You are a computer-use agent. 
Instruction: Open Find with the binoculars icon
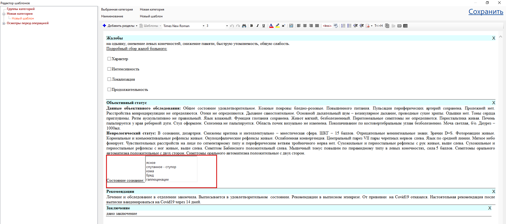pos(244,26)
